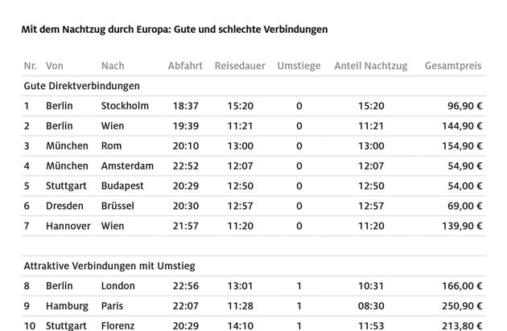Click the Nach column header
This screenshot has width=507, height=331.
click(x=113, y=66)
